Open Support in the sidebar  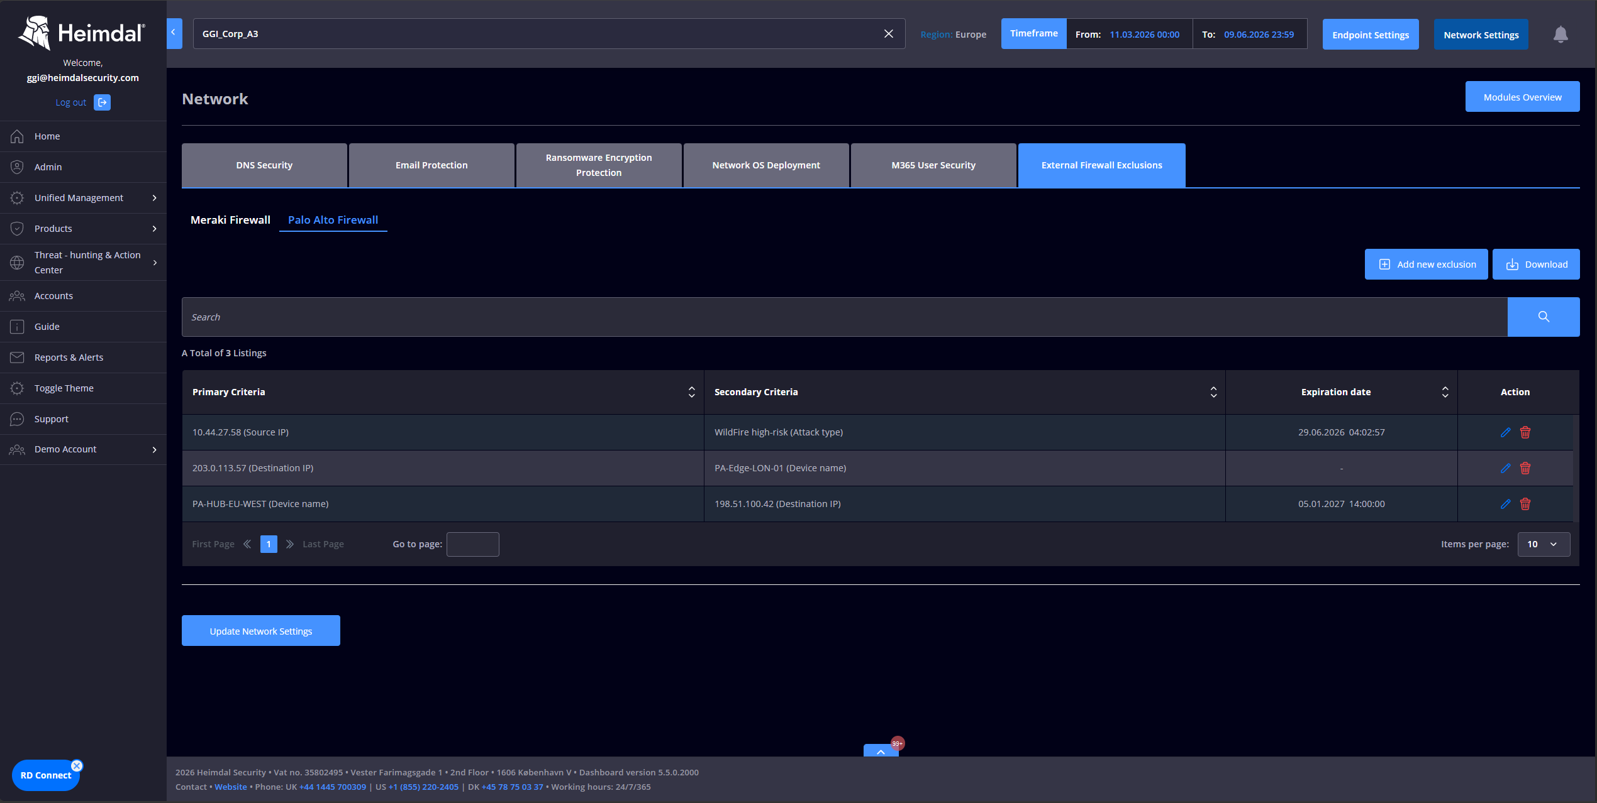click(83, 419)
